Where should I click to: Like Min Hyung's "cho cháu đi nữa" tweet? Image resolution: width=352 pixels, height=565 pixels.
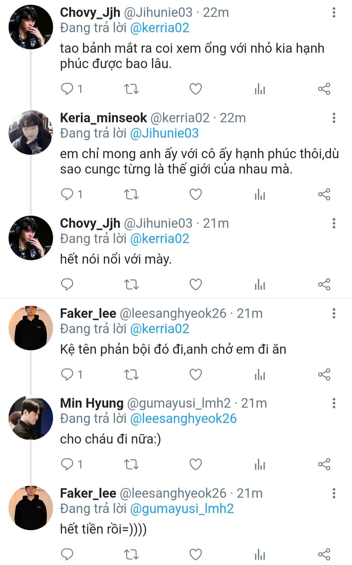tap(196, 464)
